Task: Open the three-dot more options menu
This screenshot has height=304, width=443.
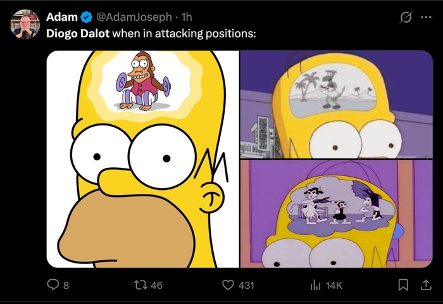Action: pos(426,17)
